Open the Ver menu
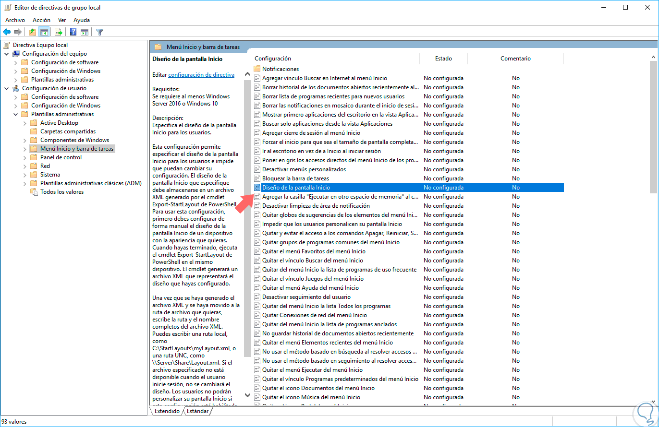 click(62, 20)
